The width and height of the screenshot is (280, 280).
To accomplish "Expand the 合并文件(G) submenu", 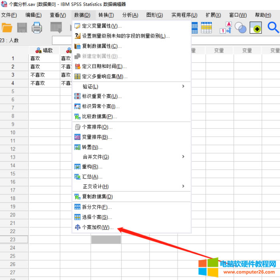I will coord(132,157).
